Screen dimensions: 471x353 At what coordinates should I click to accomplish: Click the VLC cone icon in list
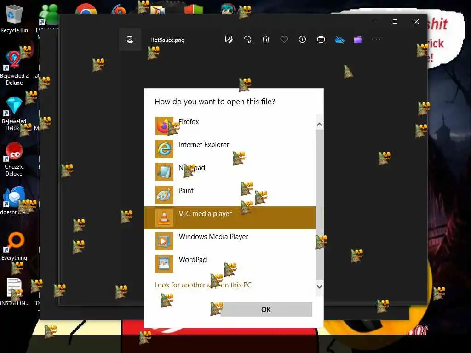click(x=164, y=217)
